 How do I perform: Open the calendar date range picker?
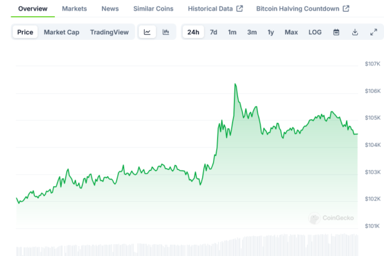click(x=336, y=32)
